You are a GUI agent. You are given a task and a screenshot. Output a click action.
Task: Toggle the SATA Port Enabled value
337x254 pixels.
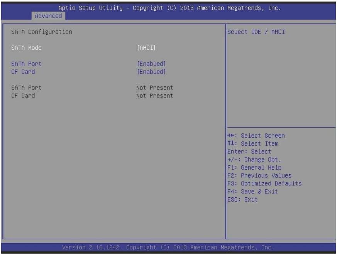tap(152, 64)
